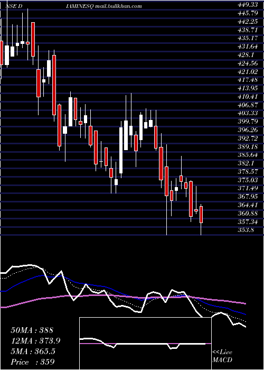This screenshot has height=370, width=264.
Task: Click the 413.95 price axis label
Action: coord(249,88)
